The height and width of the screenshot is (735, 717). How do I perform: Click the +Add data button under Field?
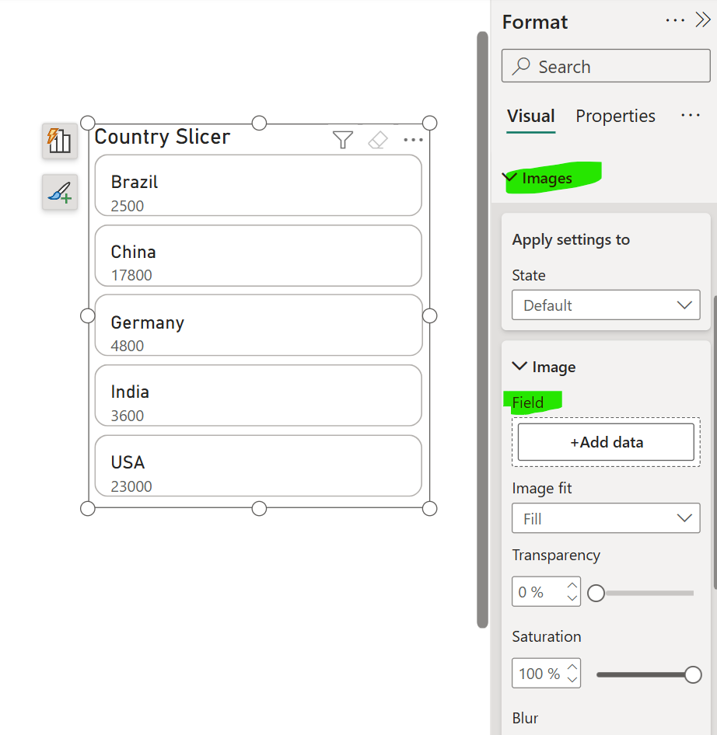point(605,442)
